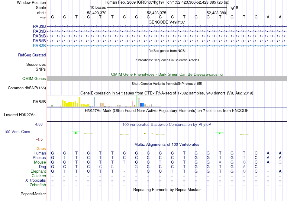Open the Multiz Alignments of 100 Vertebrates title
This screenshot has height=201, width=287.
tap(167, 145)
